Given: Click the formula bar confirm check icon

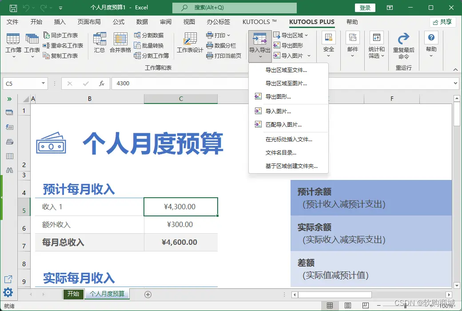Looking at the screenshot, I should (86, 84).
